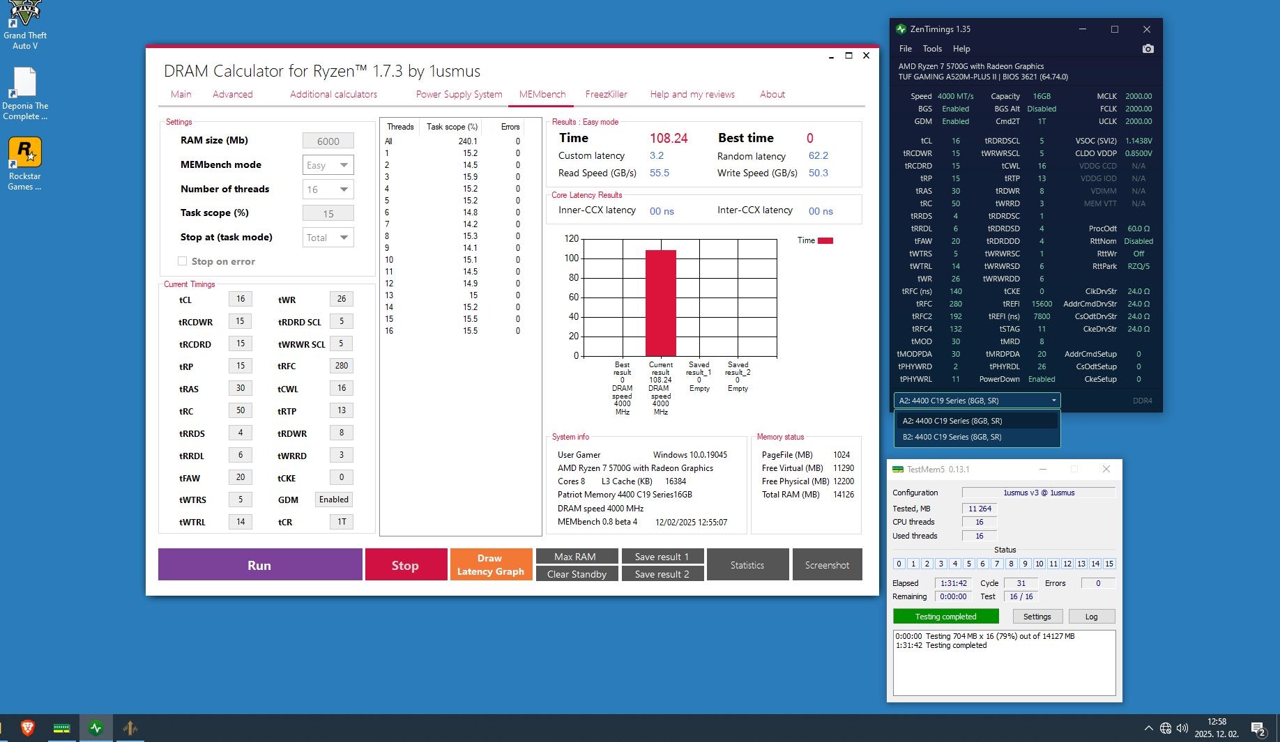Click the RAM size (Mb) field
The image size is (1280, 742).
(328, 141)
